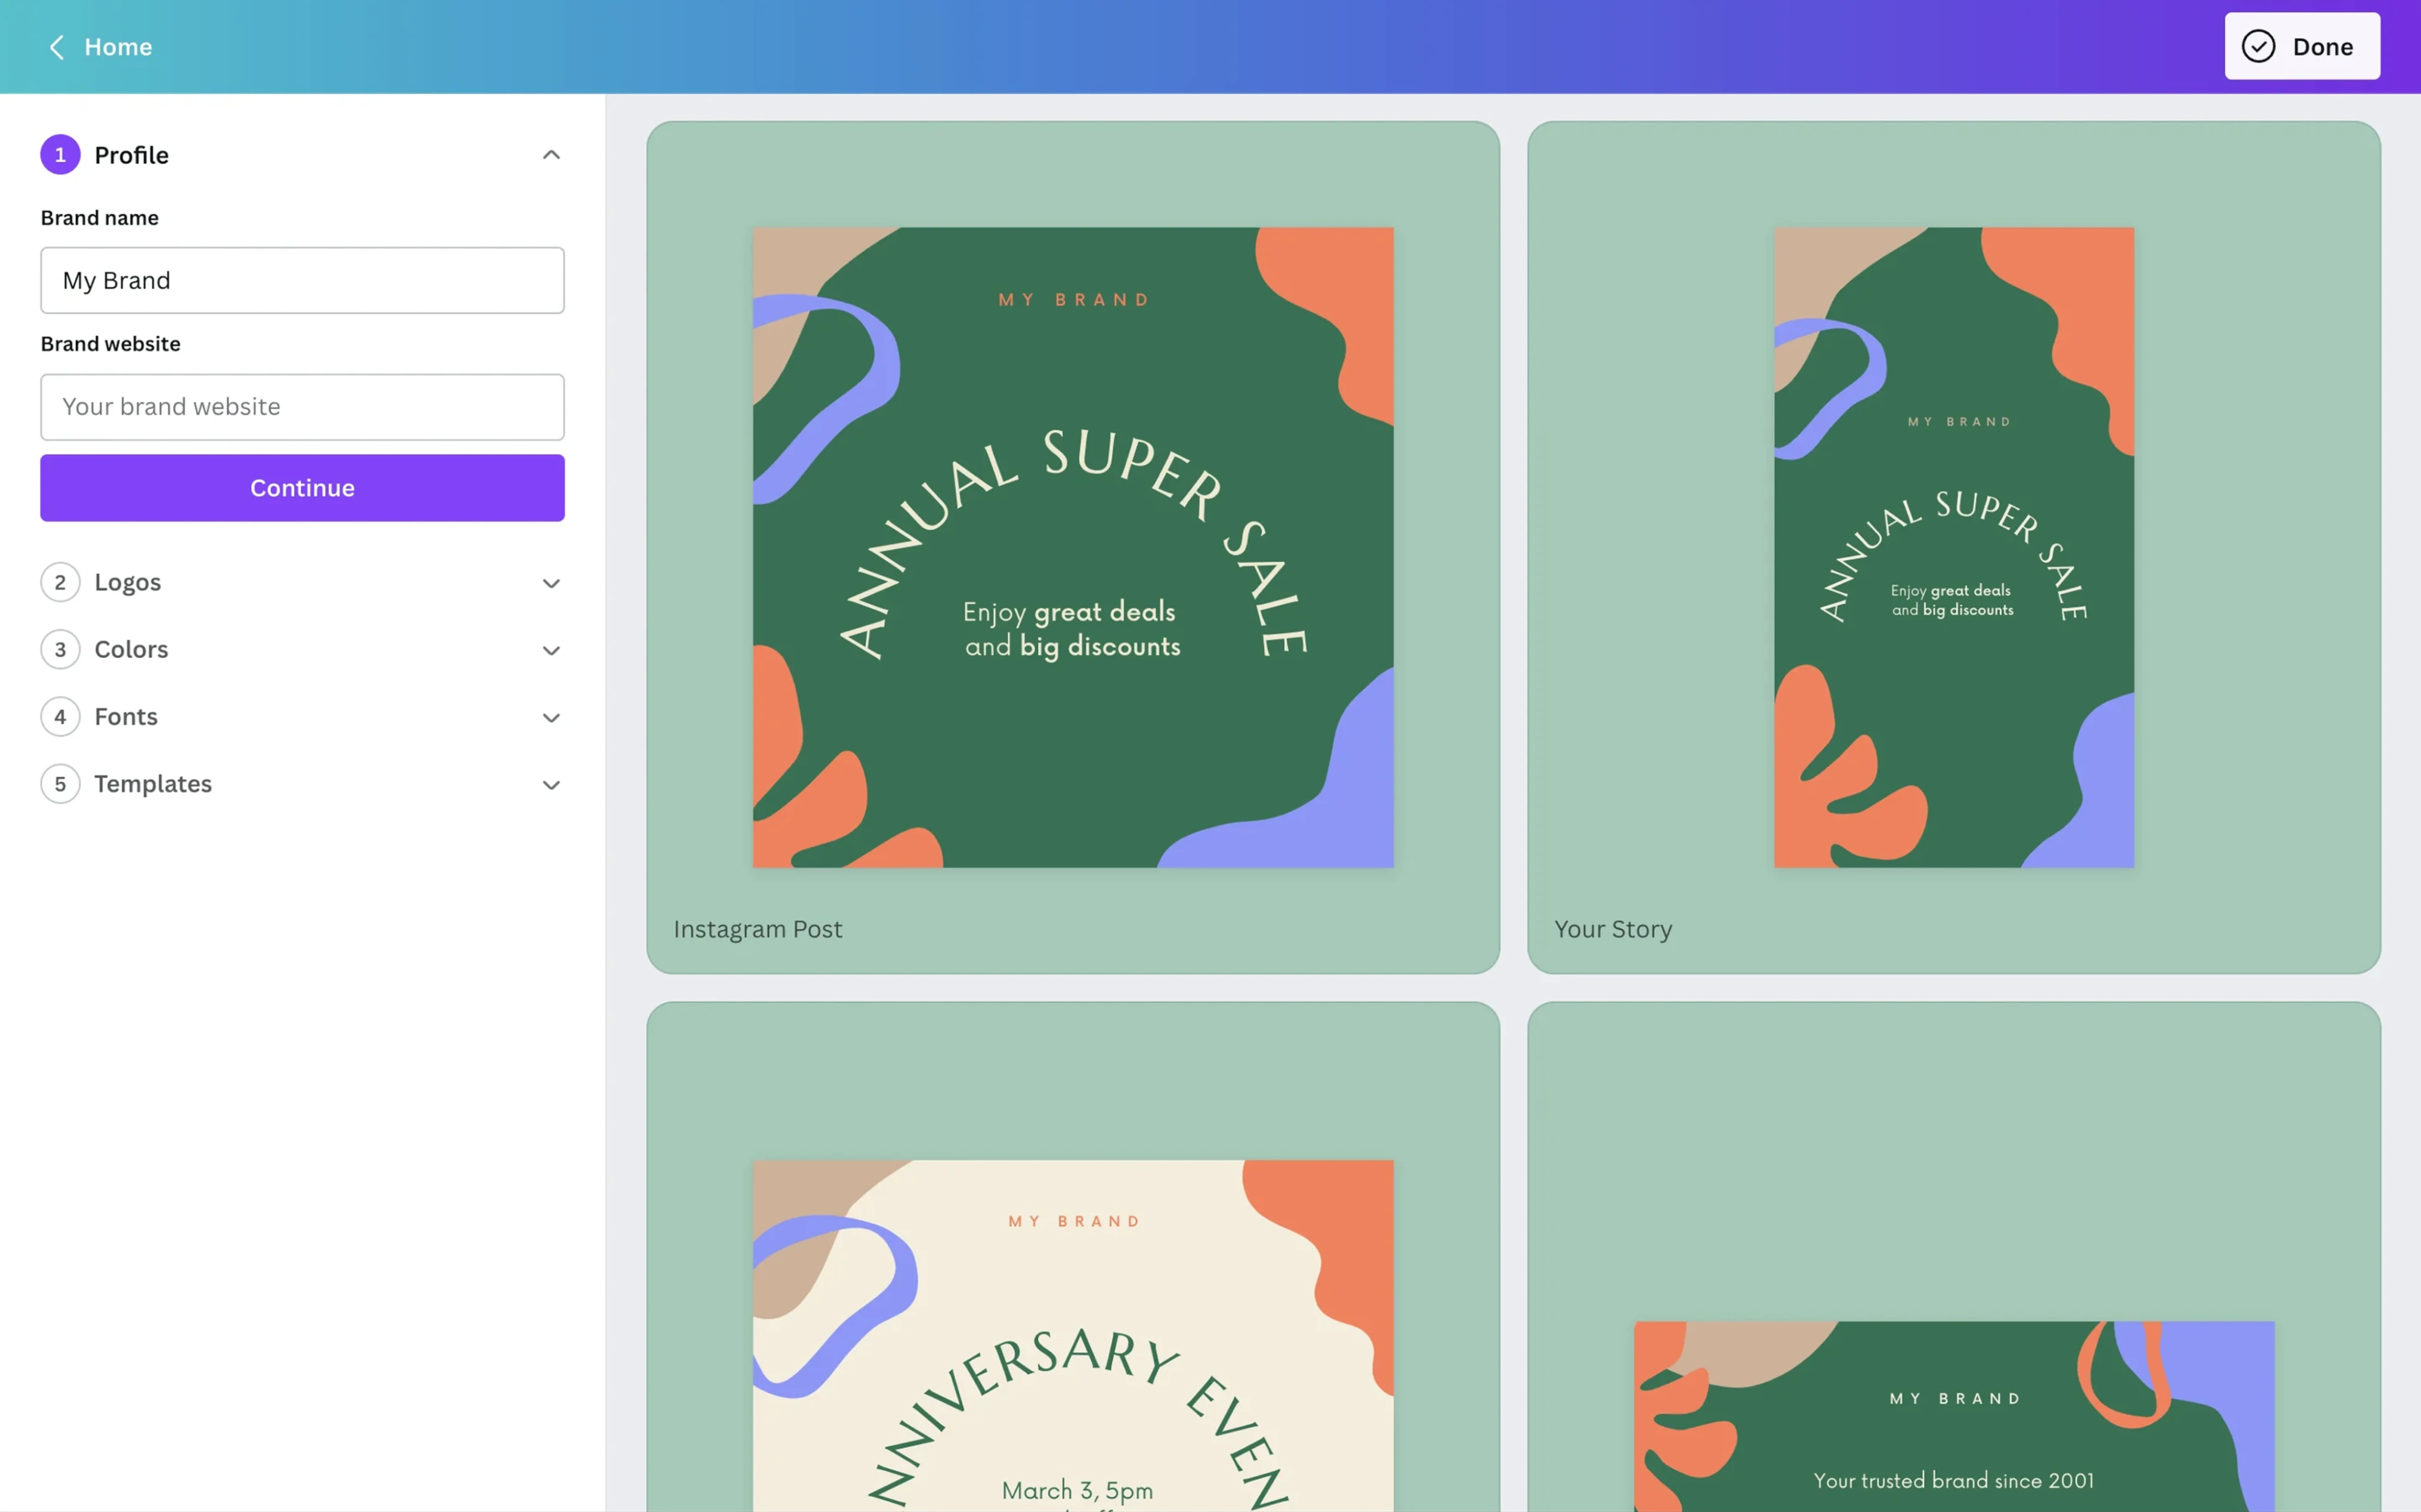The height and width of the screenshot is (1512, 2421).
Task: Open the 'Your trusted brand since 2001' template
Action: coord(1954,1417)
